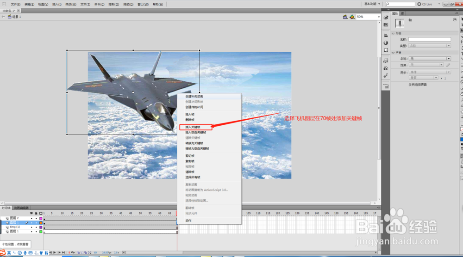
Task: Click the timeline Play button
Action: point(55,252)
